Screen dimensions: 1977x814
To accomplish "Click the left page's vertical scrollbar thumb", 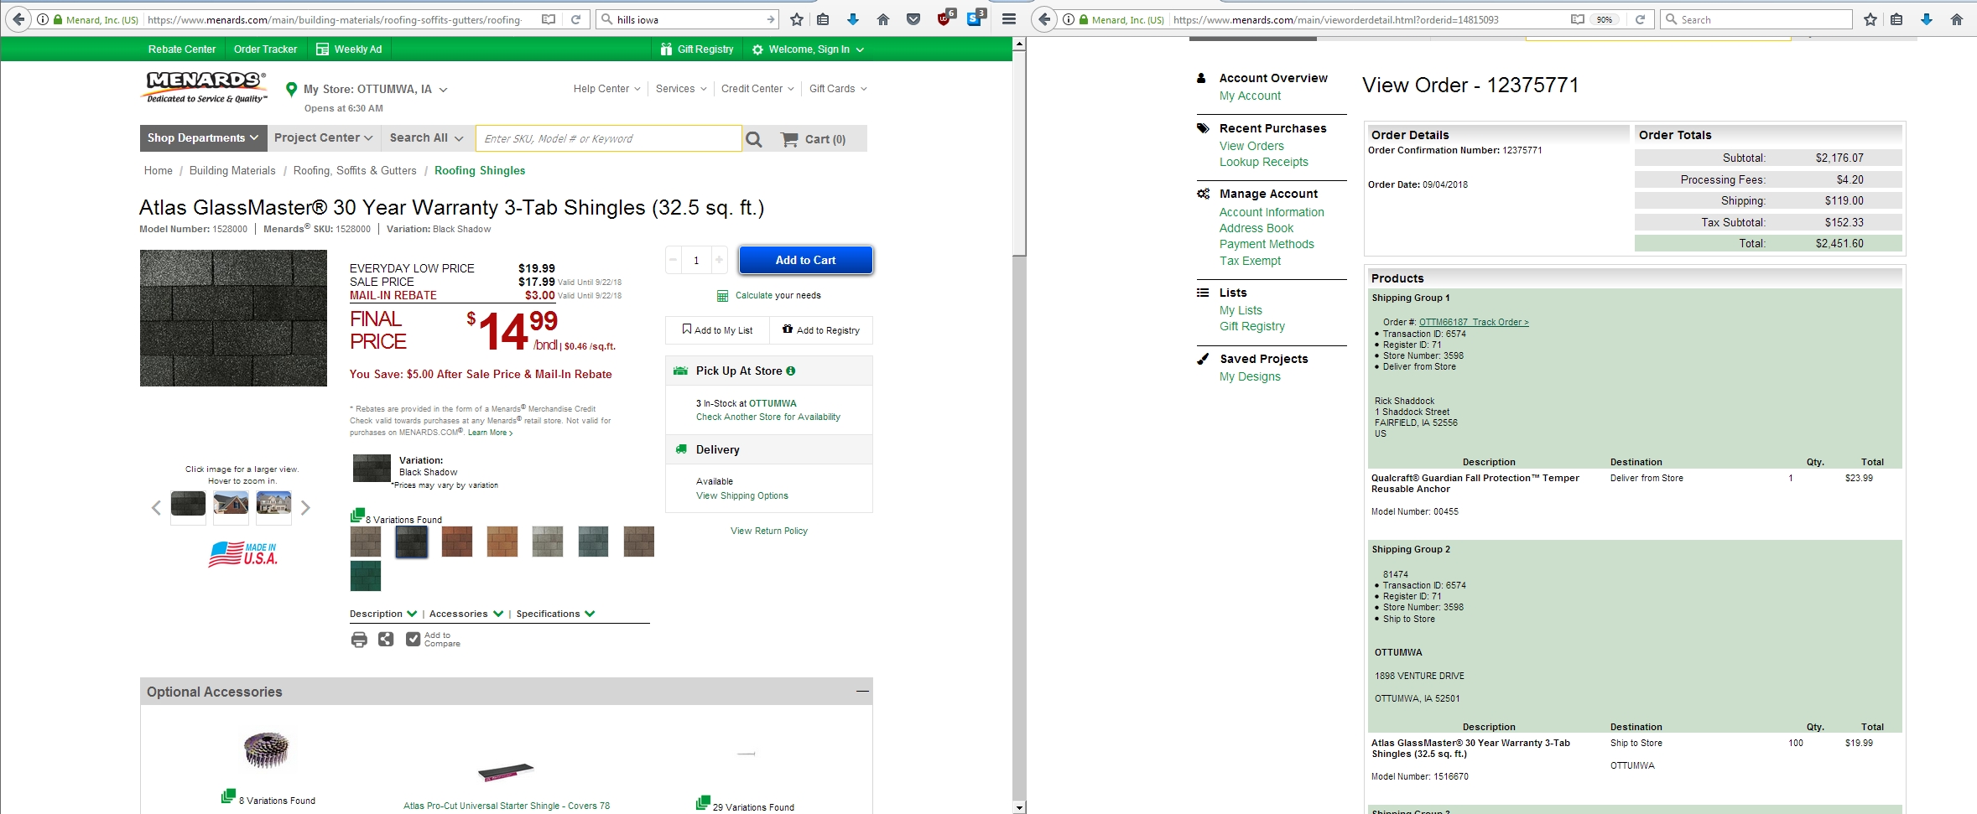I will tap(1019, 153).
